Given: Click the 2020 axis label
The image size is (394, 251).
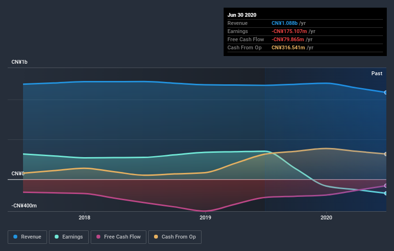Looking at the screenshot, I should 326,217.
